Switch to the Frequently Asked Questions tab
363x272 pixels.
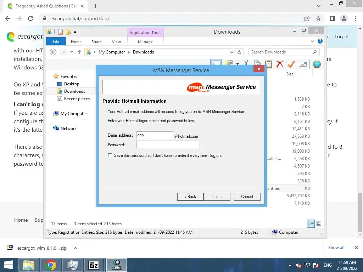tap(45, 6)
